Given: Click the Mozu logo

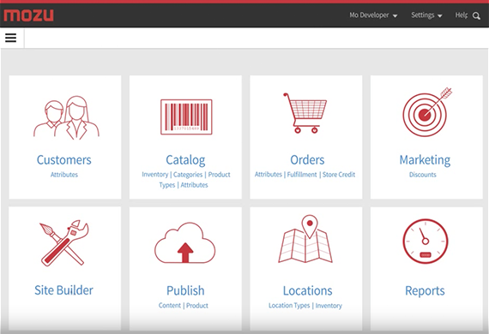Looking at the screenshot, I should point(28,15).
